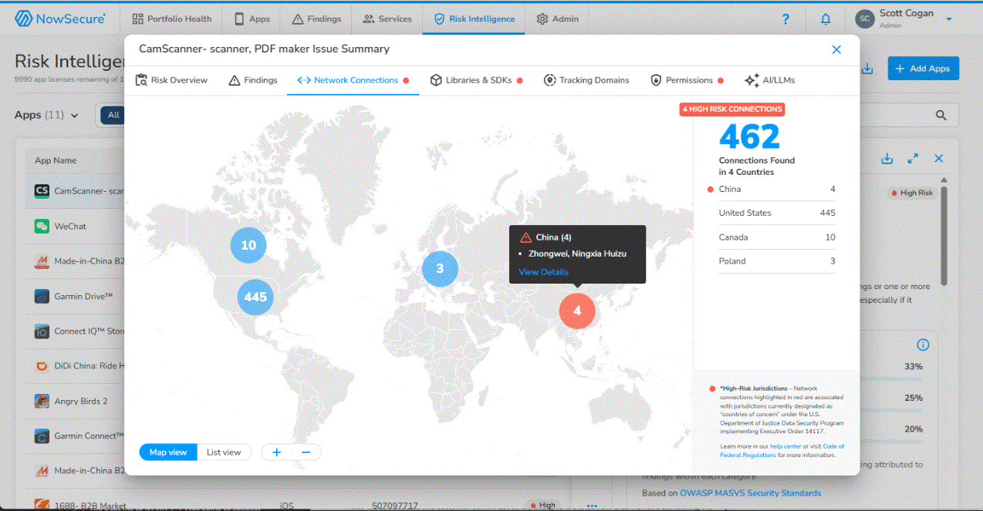Close the side panel X icon

(x=939, y=158)
